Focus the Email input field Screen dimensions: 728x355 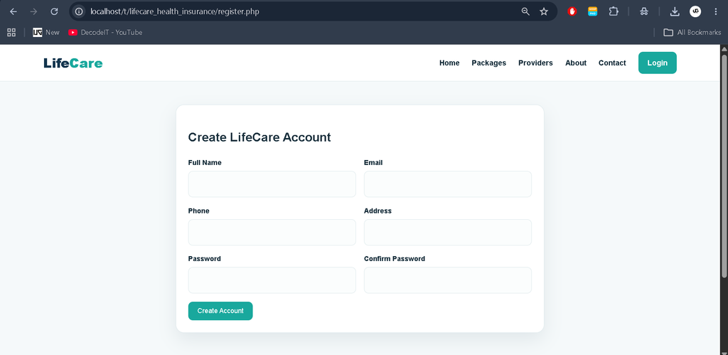click(x=448, y=184)
